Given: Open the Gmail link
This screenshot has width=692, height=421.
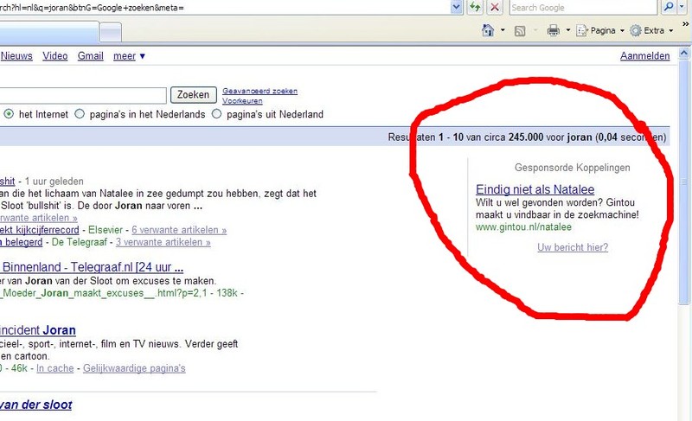Looking at the screenshot, I should tap(91, 56).
